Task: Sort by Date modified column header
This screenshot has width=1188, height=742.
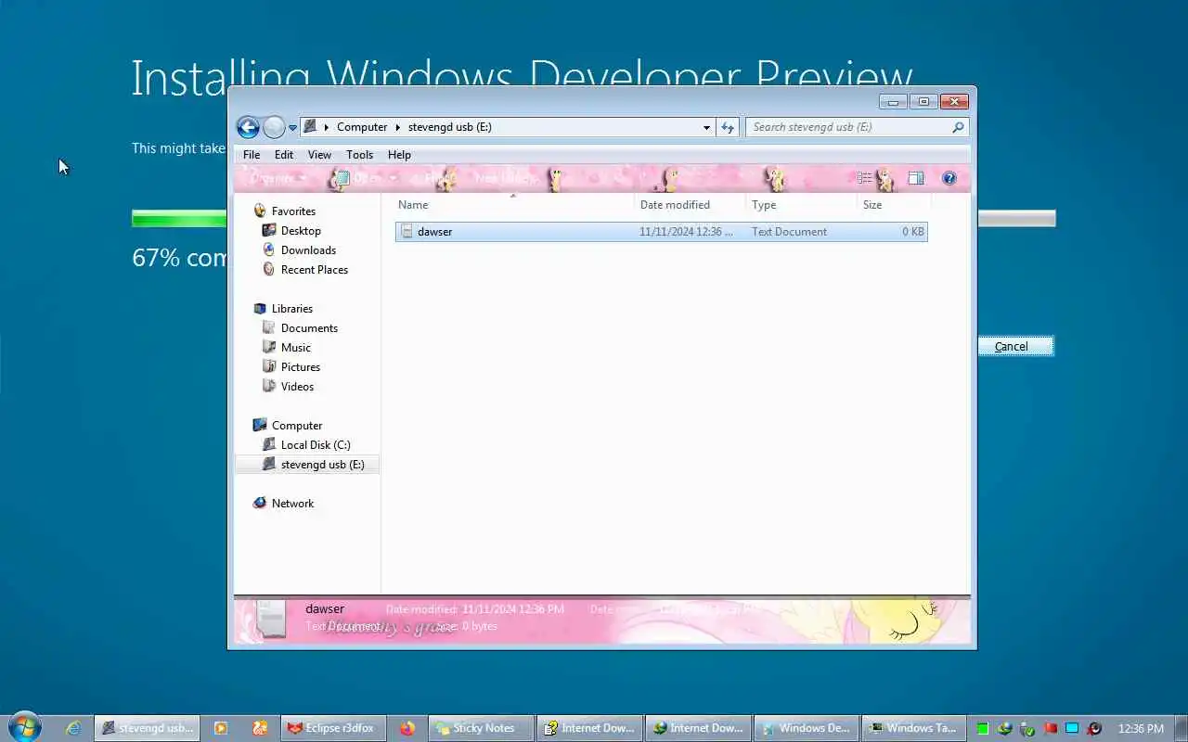Action: point(691,205)
